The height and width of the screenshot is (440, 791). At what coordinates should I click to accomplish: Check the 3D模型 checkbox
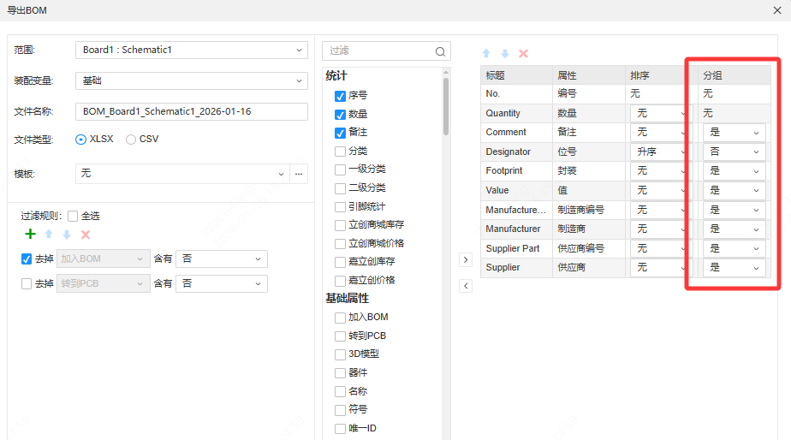(340, 354)
